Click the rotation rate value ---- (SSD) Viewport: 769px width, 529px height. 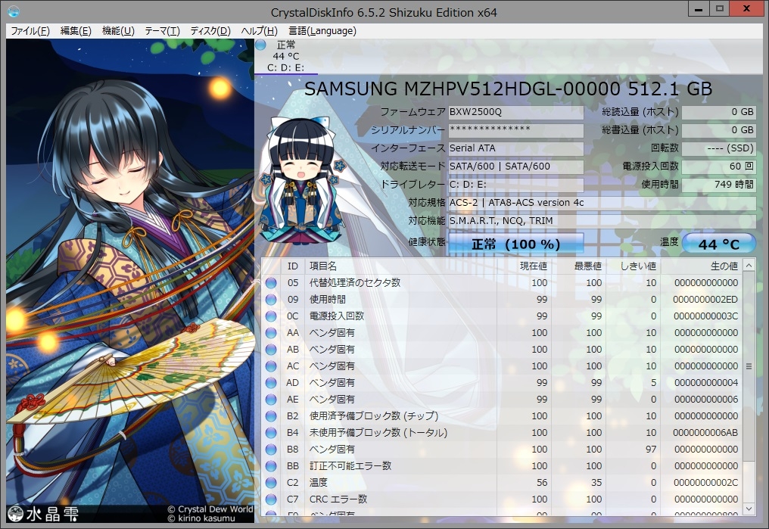(718, 148)
